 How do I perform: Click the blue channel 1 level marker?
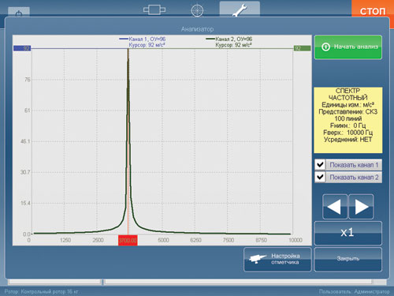22,48
